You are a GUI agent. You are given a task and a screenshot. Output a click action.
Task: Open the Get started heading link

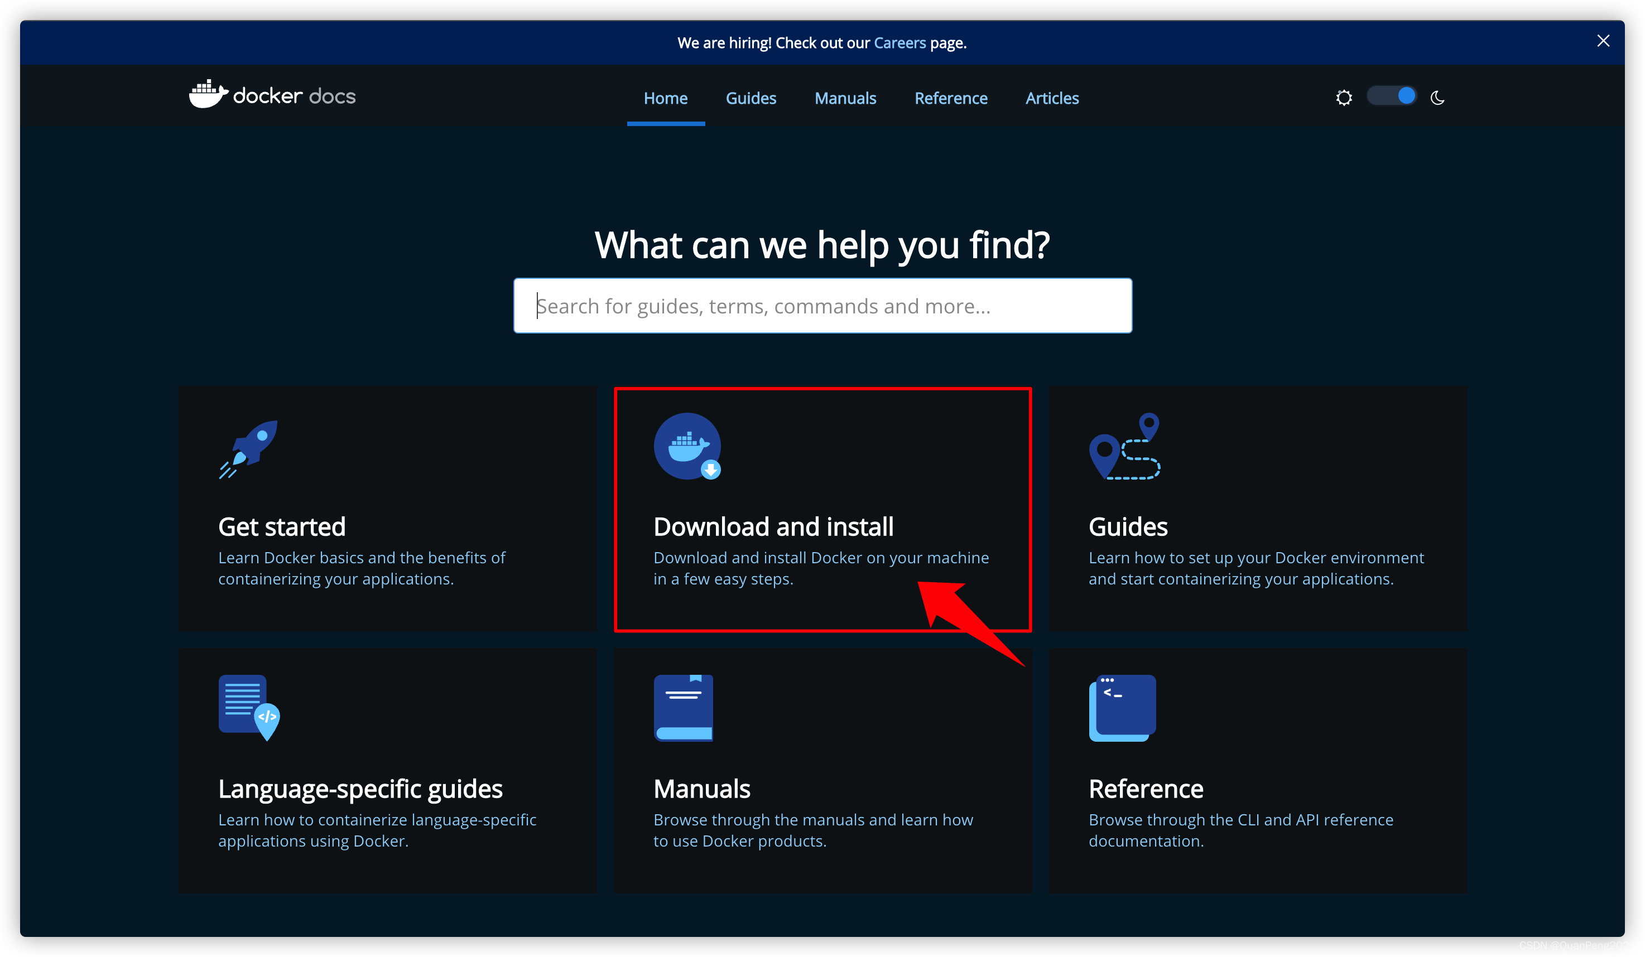[281, 526]
